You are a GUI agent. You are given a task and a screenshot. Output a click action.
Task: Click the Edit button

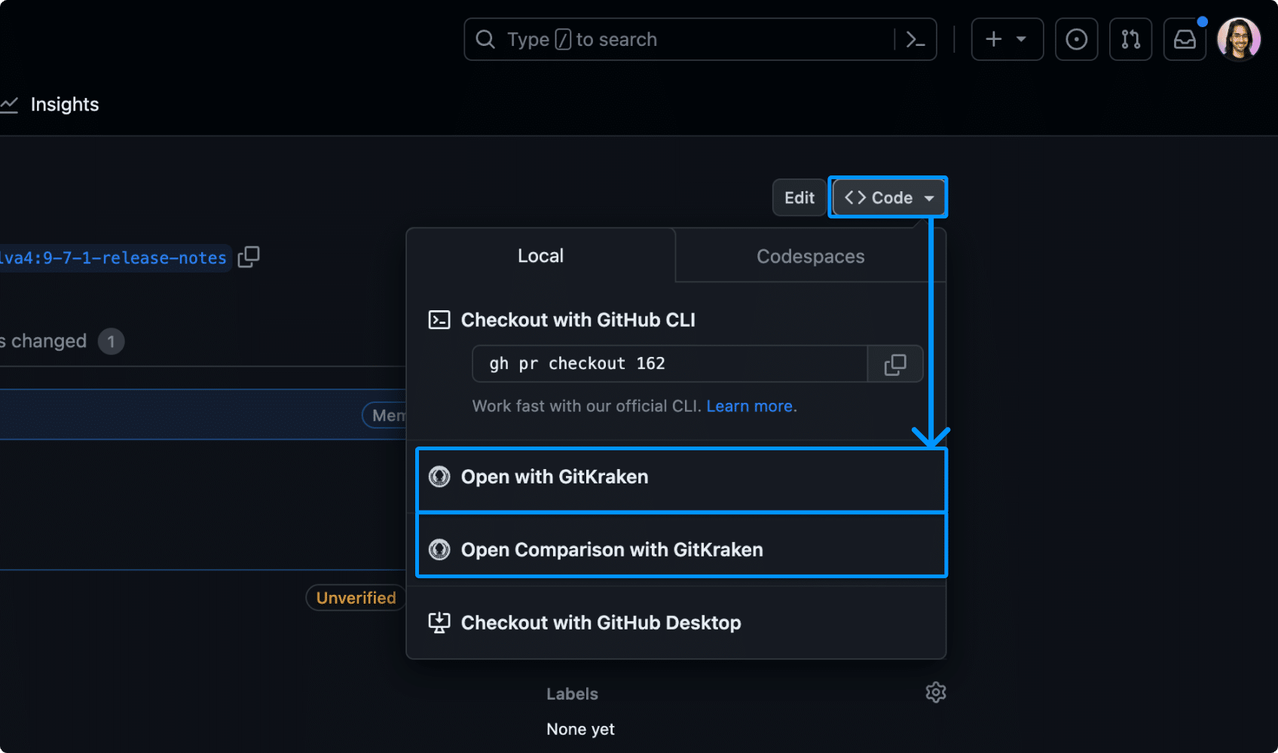(x=799, y=197)
